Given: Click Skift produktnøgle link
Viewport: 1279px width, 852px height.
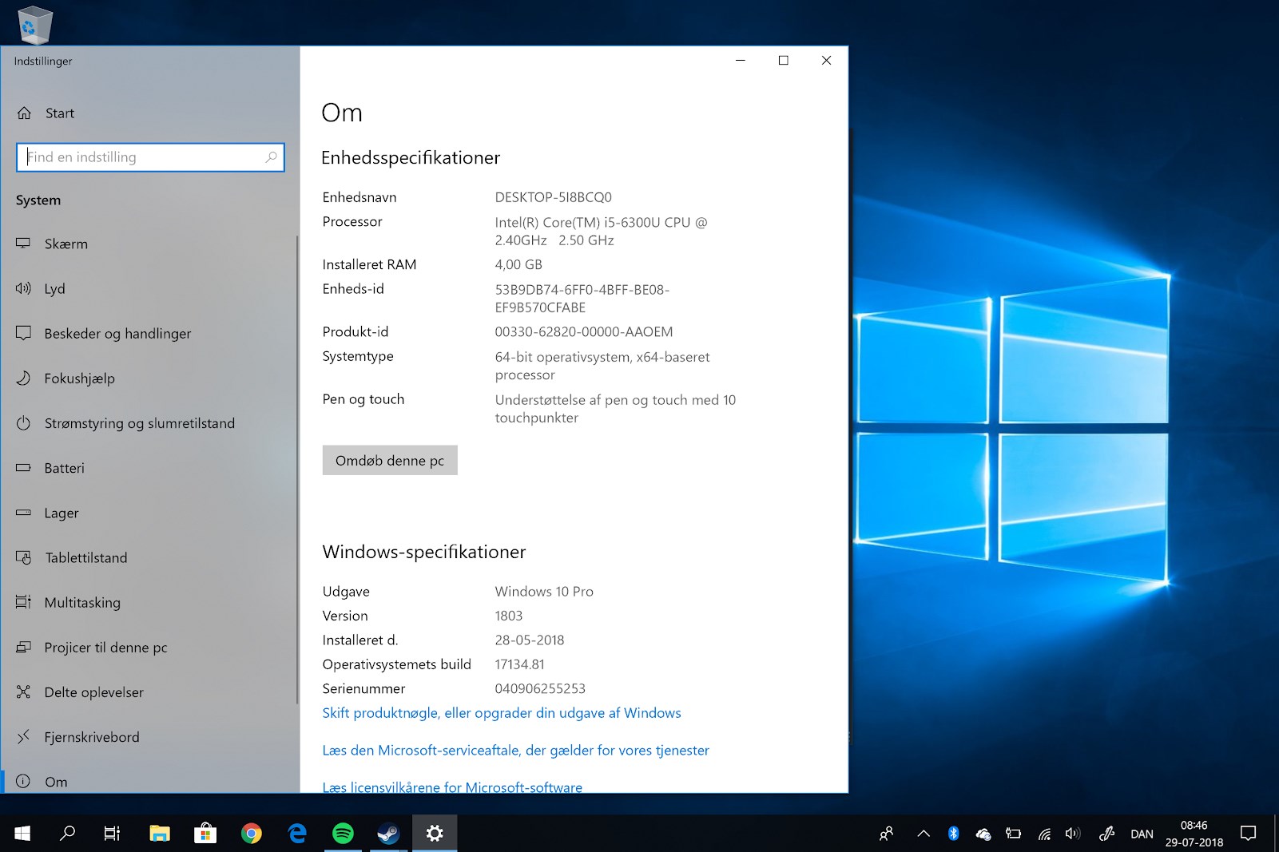Looking at the screenshot, I should pyautogui.click(x=502, y=713).
